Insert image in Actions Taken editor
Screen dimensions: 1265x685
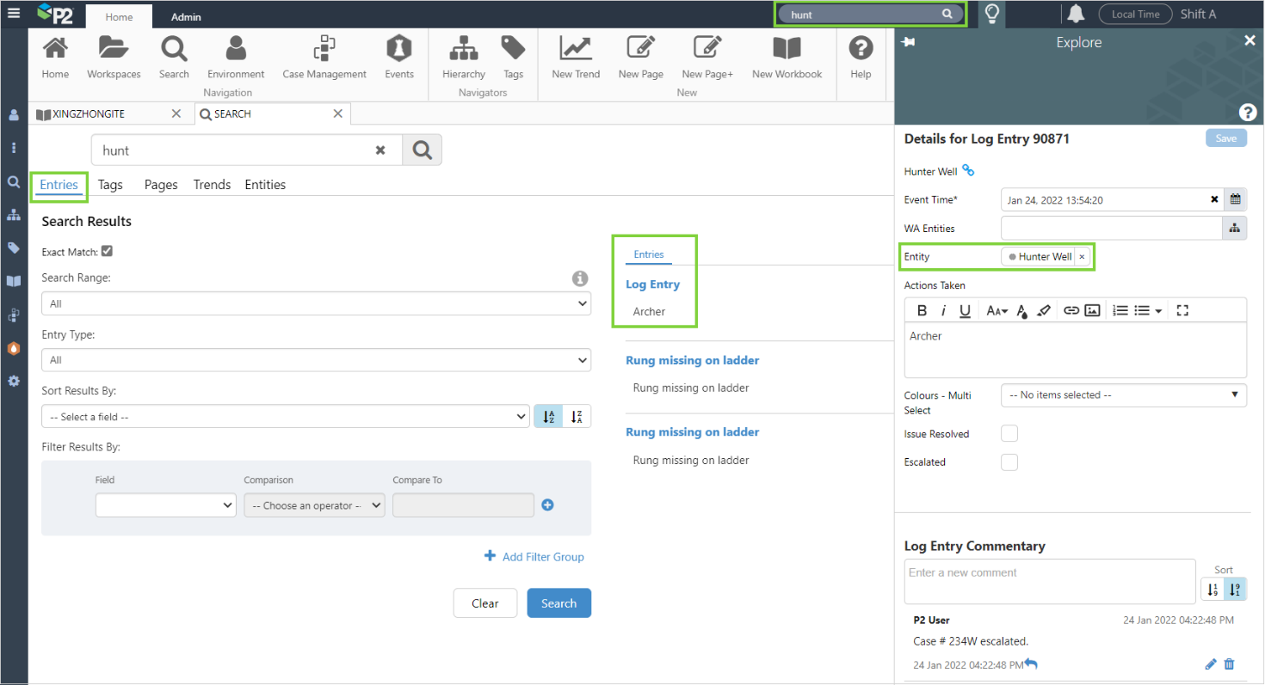(1092, 310)
